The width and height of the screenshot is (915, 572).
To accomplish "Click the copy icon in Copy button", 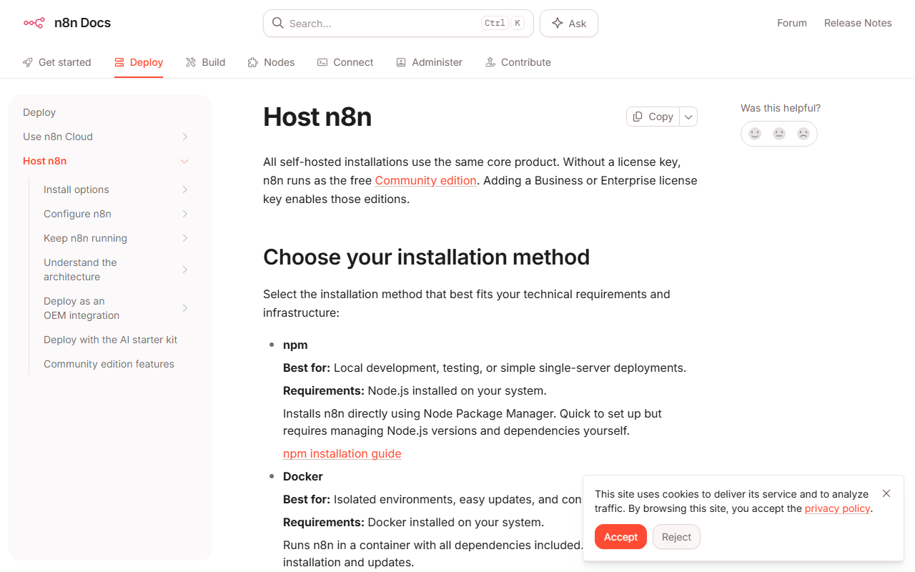I will pos(638,117).
